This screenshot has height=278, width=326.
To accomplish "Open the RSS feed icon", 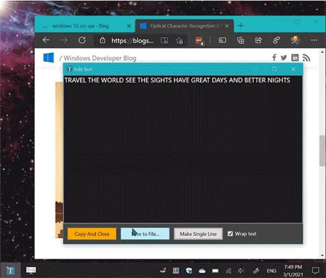I will pyautogui.click(x=306, y=58).
